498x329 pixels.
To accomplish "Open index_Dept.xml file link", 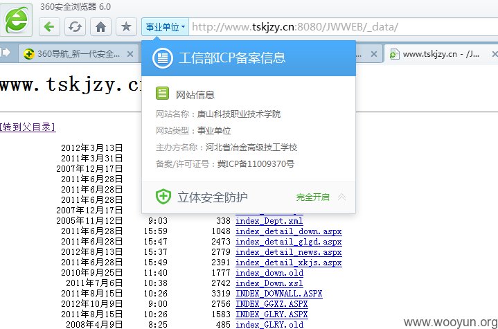I will point(269,221).
